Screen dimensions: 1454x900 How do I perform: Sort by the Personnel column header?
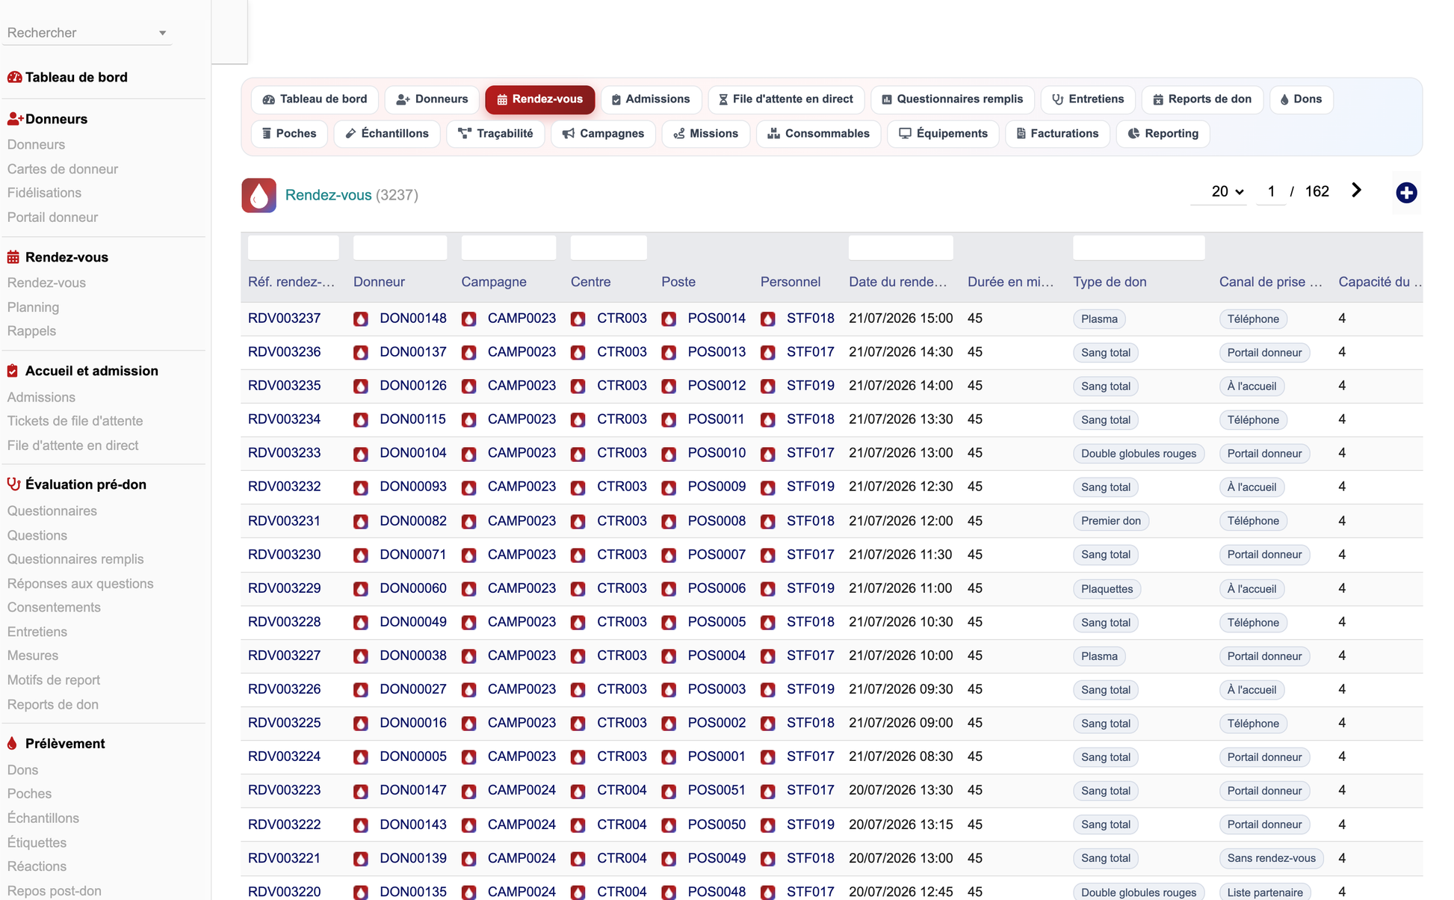[x=790, y=282]
